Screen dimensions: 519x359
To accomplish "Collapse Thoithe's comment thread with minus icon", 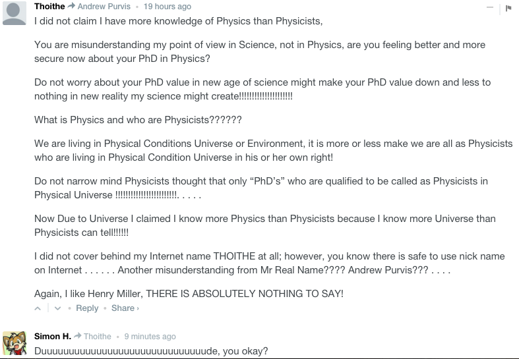I will pos(490,8).
